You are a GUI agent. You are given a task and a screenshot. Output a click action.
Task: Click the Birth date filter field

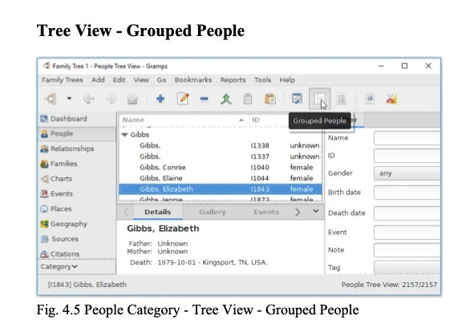tap(407, 192)
